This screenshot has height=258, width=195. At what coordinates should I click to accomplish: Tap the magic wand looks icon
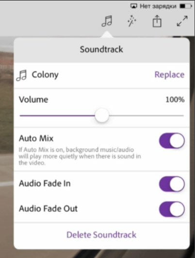(131, 21)
